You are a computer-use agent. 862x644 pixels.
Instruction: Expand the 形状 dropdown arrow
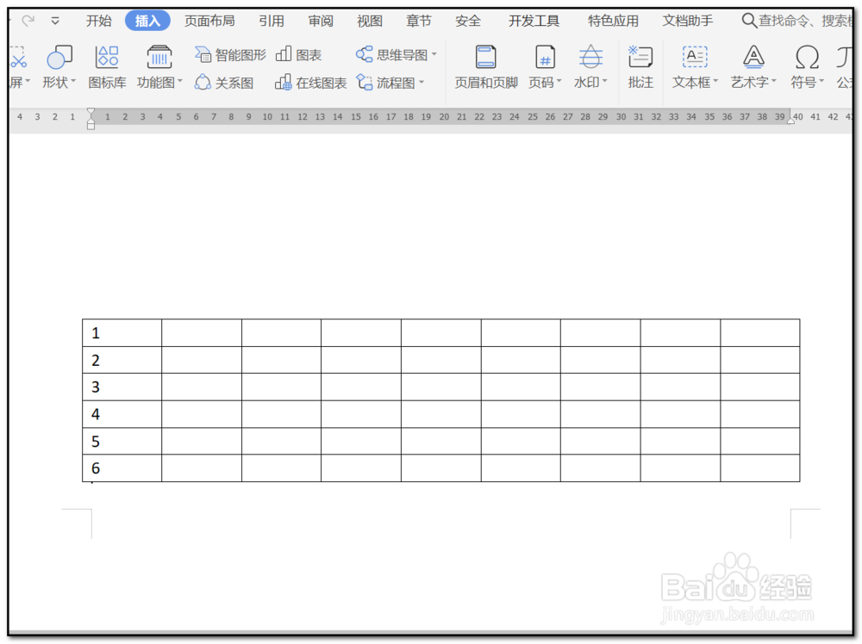point(73,81)
